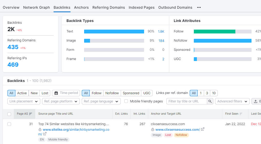Click the calendar icon in Time period
261x144 pixels.
(x=56, y=93)
